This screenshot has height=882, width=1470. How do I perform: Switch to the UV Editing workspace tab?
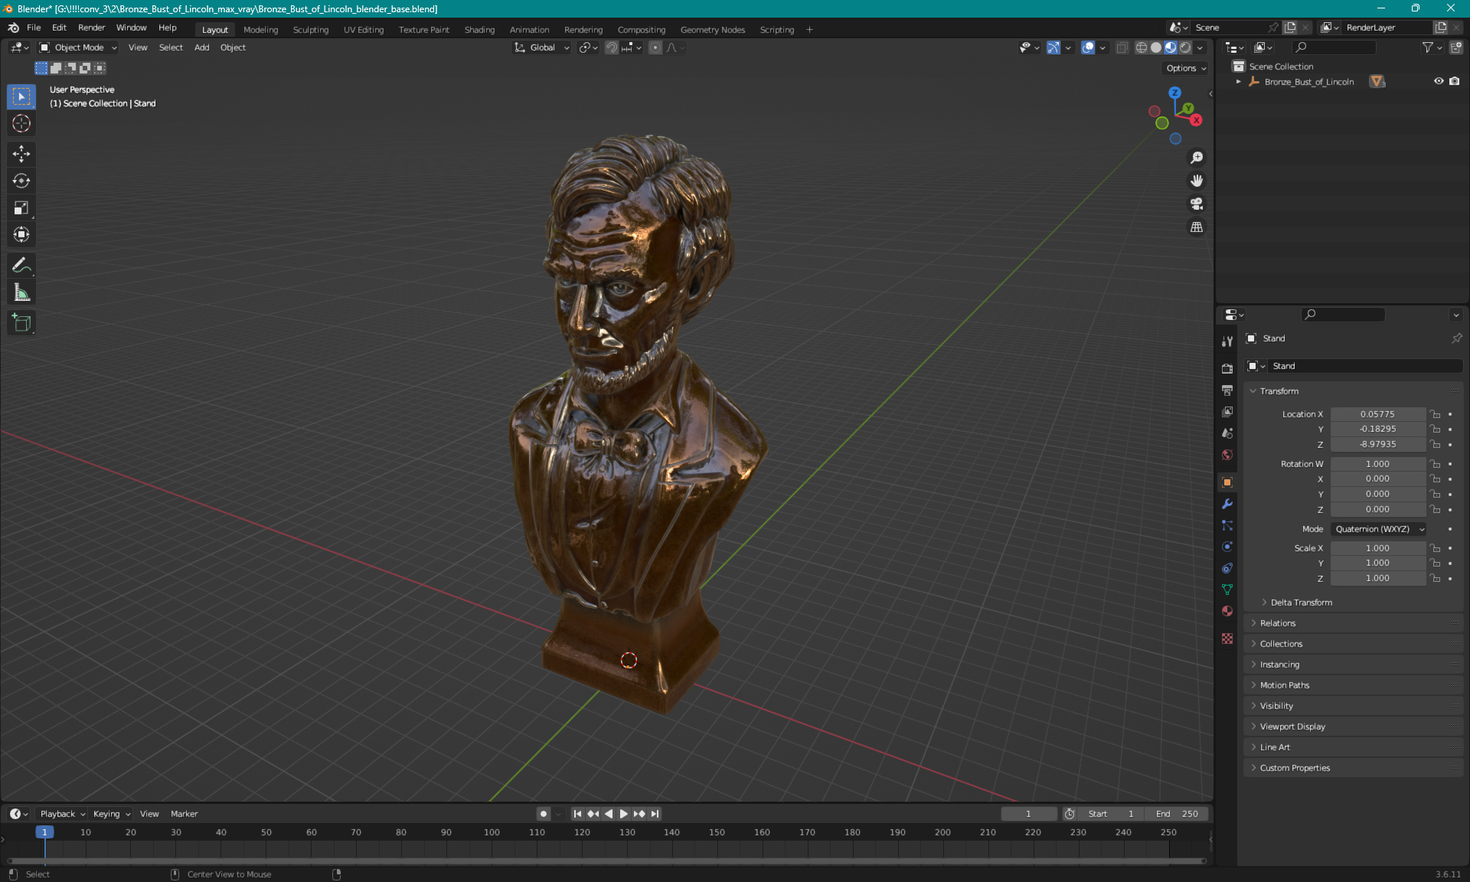tap(364, 30)
